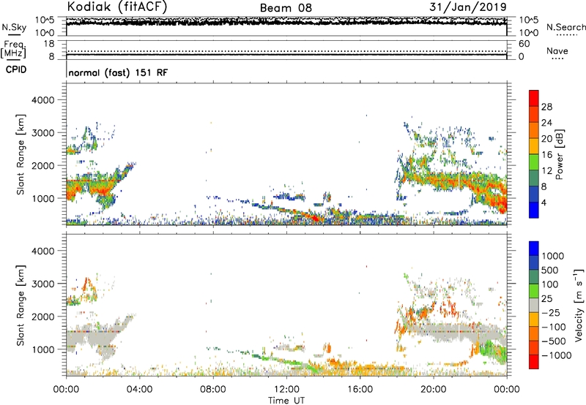This screenshot has height=405, width=586.
Task: Click the 'Slant Range [km]' label of power panel
Action: [x=21, y=154]
